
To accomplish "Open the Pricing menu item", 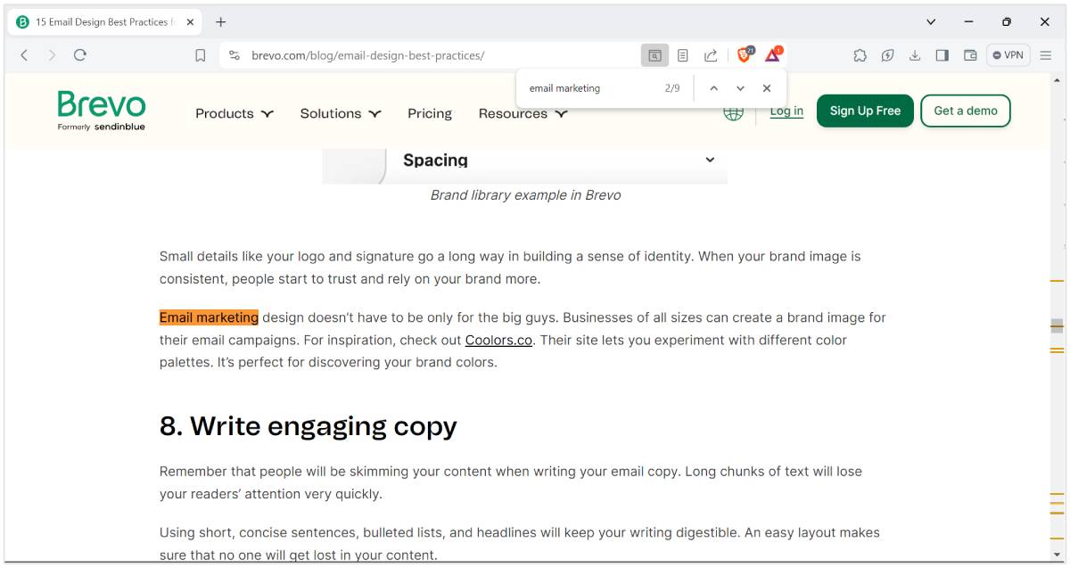I will (x=430, y=113).
